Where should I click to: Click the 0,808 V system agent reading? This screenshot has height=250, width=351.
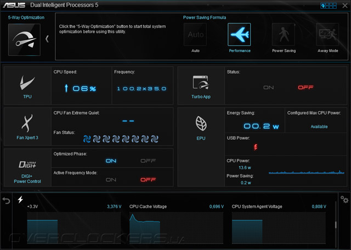(x=319, y=207)
